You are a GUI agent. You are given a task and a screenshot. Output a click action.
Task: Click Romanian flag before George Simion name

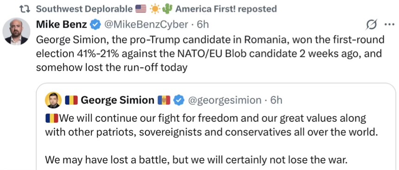(71, 101)
